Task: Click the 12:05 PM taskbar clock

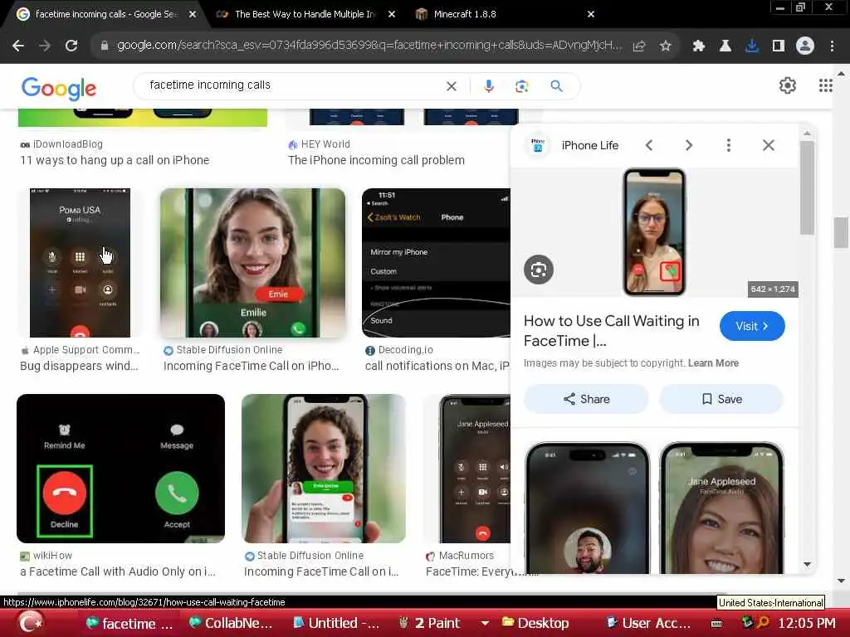Action: click(x=807, y=624)
